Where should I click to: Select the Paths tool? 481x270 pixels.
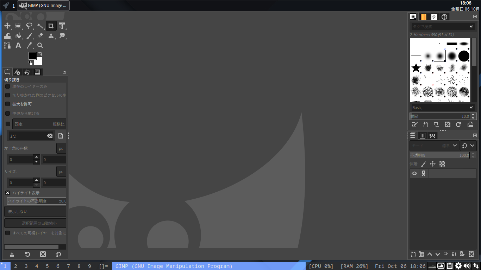pyautogui.click(x=7, y=45)
